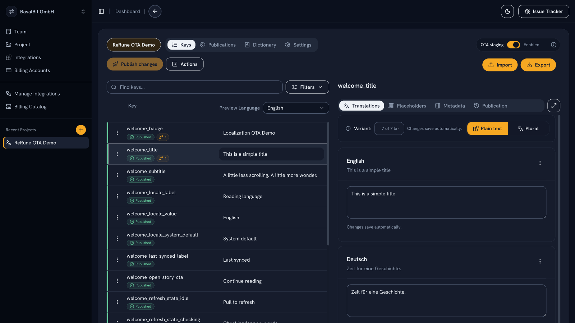Disable the OTA staging toggle

point(514,45)
